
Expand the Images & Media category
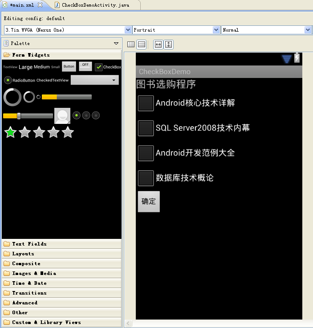click(x=61, y=273)
